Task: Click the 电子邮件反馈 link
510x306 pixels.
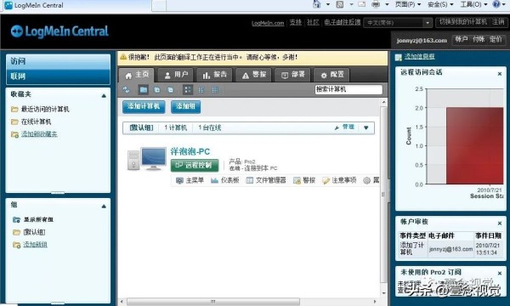Action: [x=343, y=22]
